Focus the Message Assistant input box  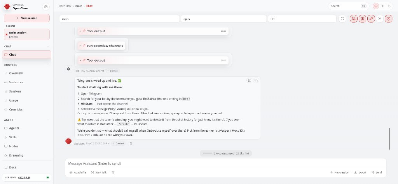(226, 163)
